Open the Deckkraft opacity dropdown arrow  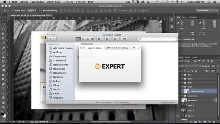point(218,66)
